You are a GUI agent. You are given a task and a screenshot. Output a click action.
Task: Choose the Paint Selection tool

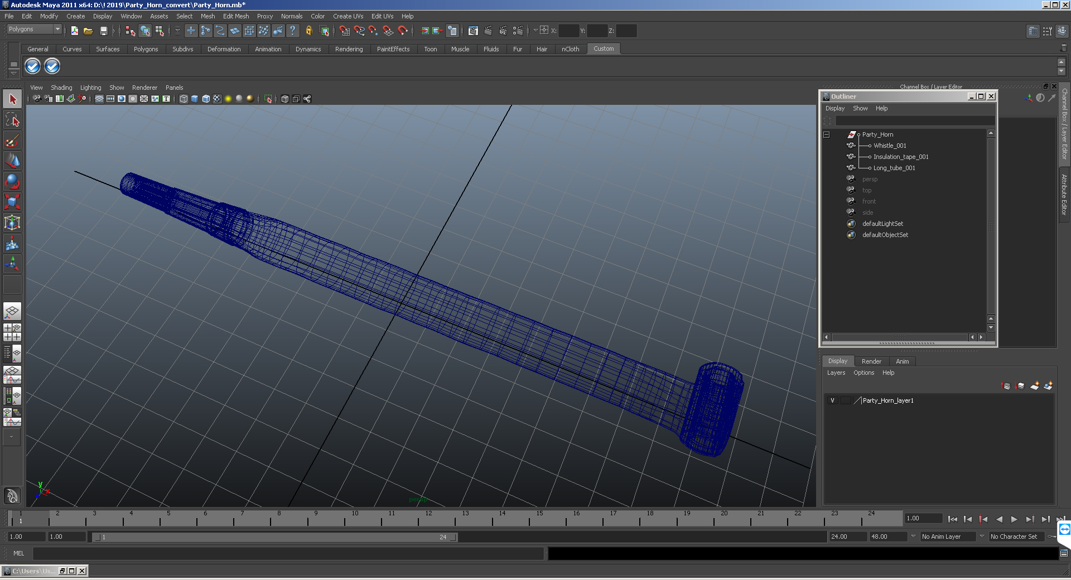click(12, 141)
